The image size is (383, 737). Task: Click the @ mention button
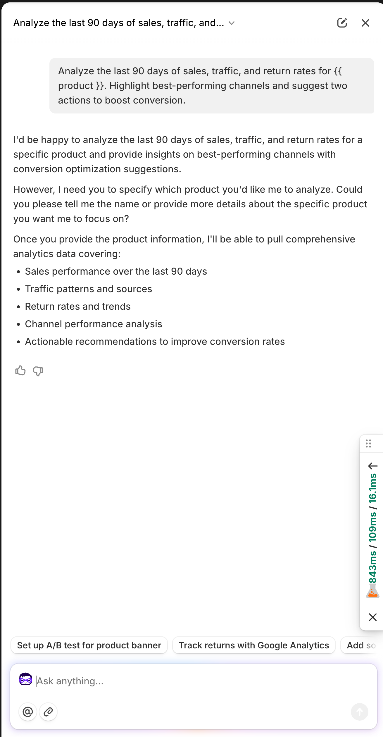coord(28,712)
